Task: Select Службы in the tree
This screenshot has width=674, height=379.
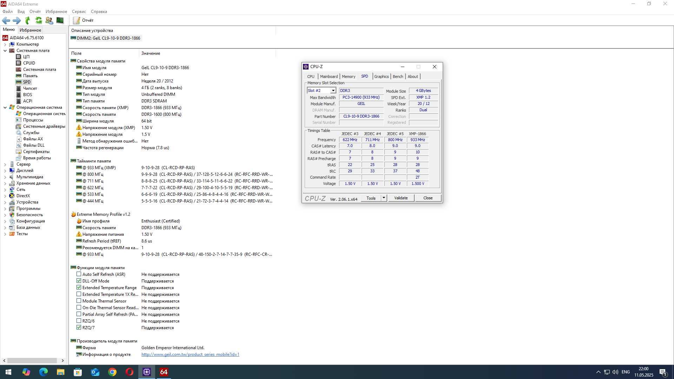Action: (31, 133)
